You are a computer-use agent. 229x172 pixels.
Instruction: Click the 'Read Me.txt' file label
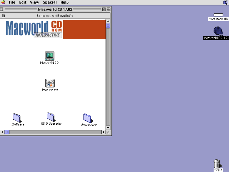click(50, 90)
